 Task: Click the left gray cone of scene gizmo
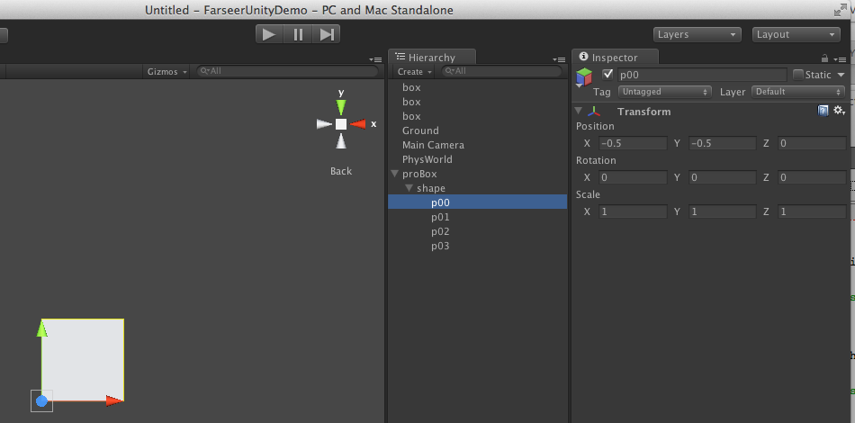(324, 124)
